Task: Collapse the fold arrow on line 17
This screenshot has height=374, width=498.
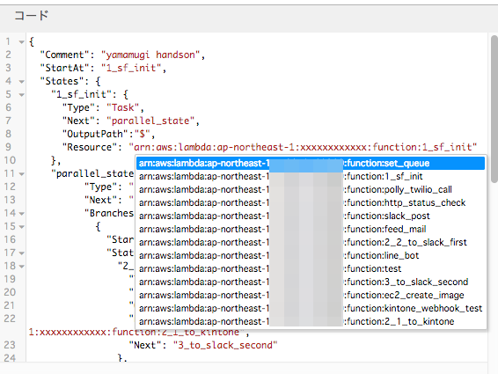Action: click(x=21, y=253)
